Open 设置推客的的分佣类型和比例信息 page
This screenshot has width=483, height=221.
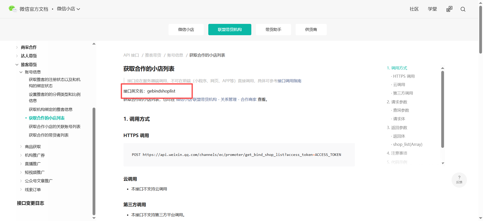(x=55, y=98)
